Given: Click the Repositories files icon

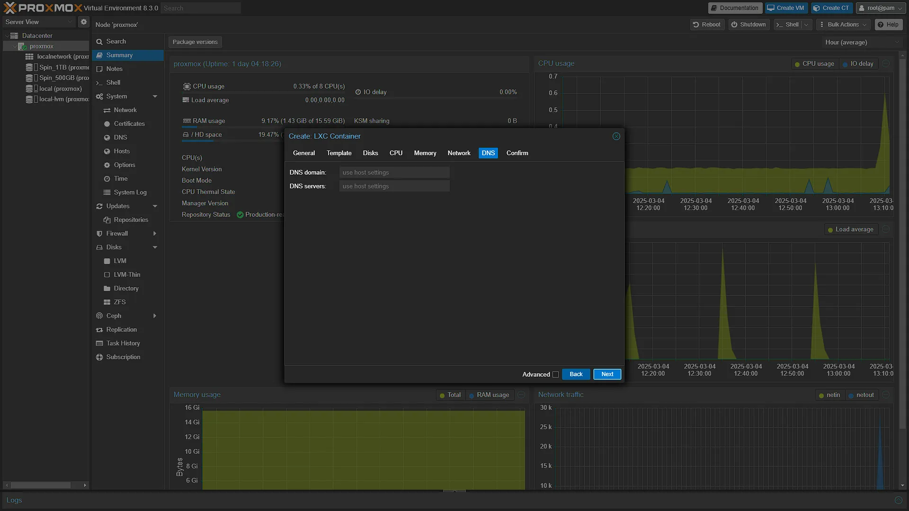Looking at the screenshot, I should point(107,220).
